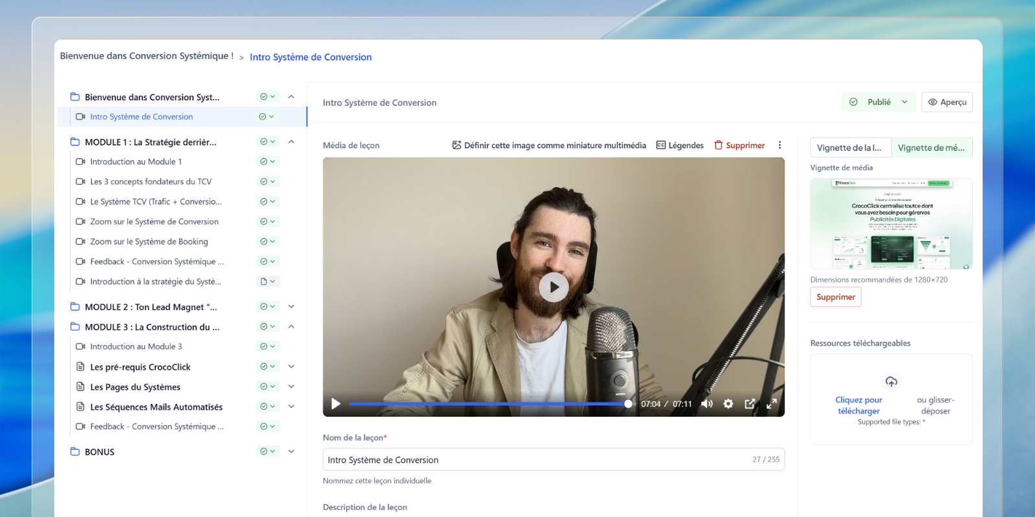This screenshot has width=1035, height=517.
Task: Expand Les Séquences Mails Automatisés row
Action: point(291,406)
